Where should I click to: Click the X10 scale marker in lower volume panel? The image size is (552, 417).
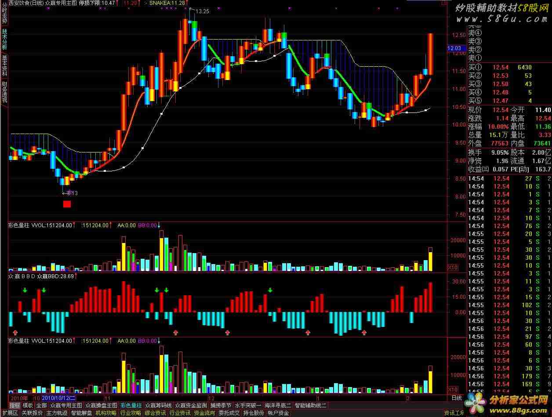point(452,389)
